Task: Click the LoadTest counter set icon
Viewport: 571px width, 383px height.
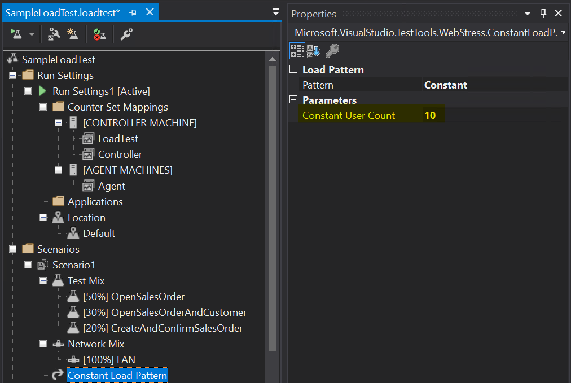Action: [x=89, y=138]
